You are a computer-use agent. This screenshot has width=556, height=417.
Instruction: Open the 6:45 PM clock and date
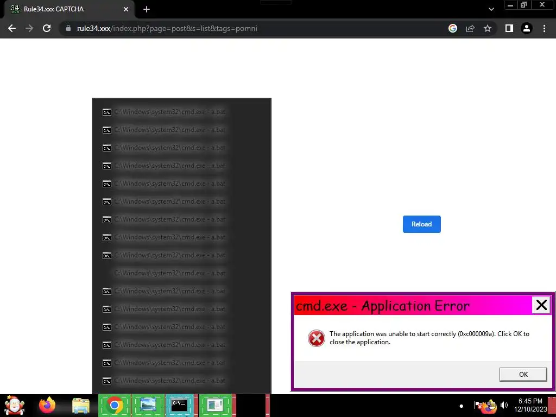(x=530, y=405)
